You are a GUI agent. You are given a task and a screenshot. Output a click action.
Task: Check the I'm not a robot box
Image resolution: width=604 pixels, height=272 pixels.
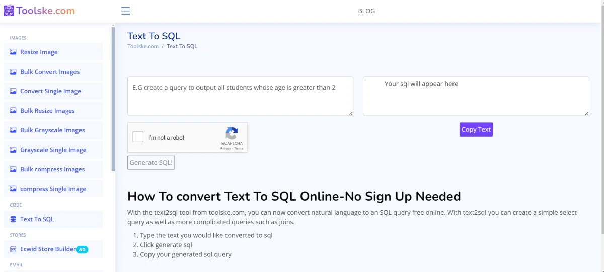coord(138,137)
